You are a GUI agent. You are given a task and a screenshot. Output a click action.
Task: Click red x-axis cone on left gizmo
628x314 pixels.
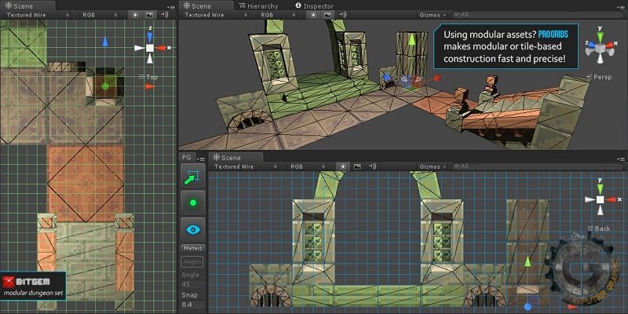[160, 48]
